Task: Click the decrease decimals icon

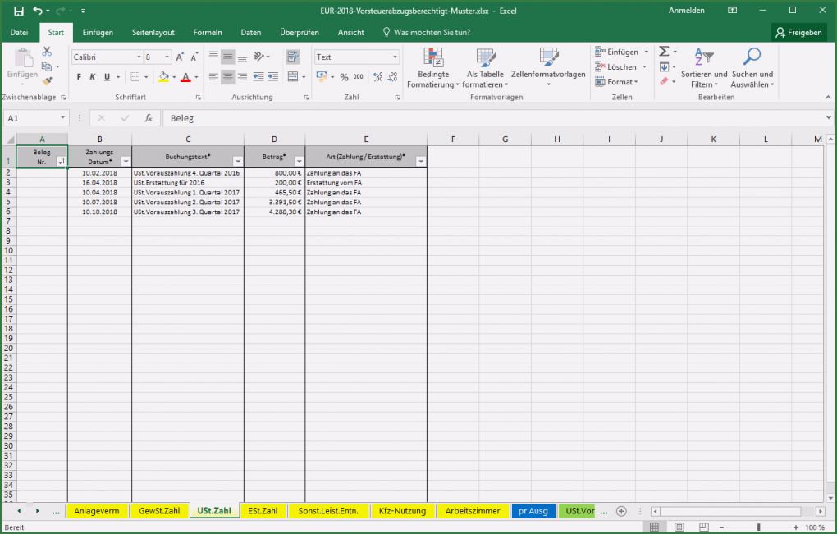Action: [x=391, y=77]
